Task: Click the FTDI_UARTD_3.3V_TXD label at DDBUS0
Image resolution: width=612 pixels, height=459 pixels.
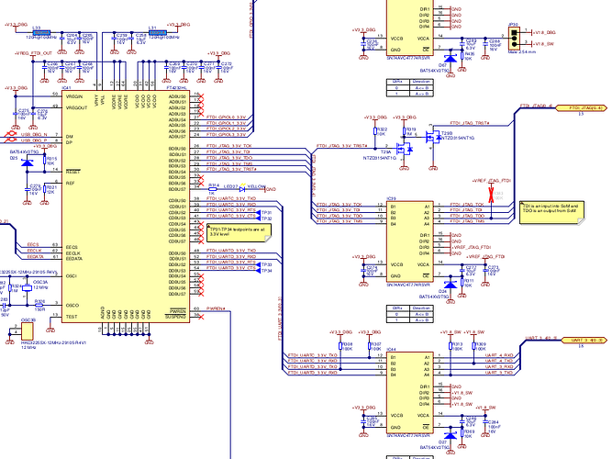Action: pos(231,251)
